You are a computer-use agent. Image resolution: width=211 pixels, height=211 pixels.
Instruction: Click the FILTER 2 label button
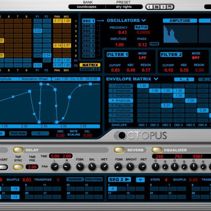[x=171, y=54]
